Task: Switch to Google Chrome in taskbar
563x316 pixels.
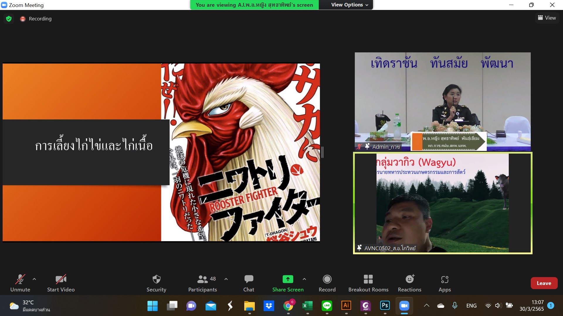Action: click(x=288, y=306)
